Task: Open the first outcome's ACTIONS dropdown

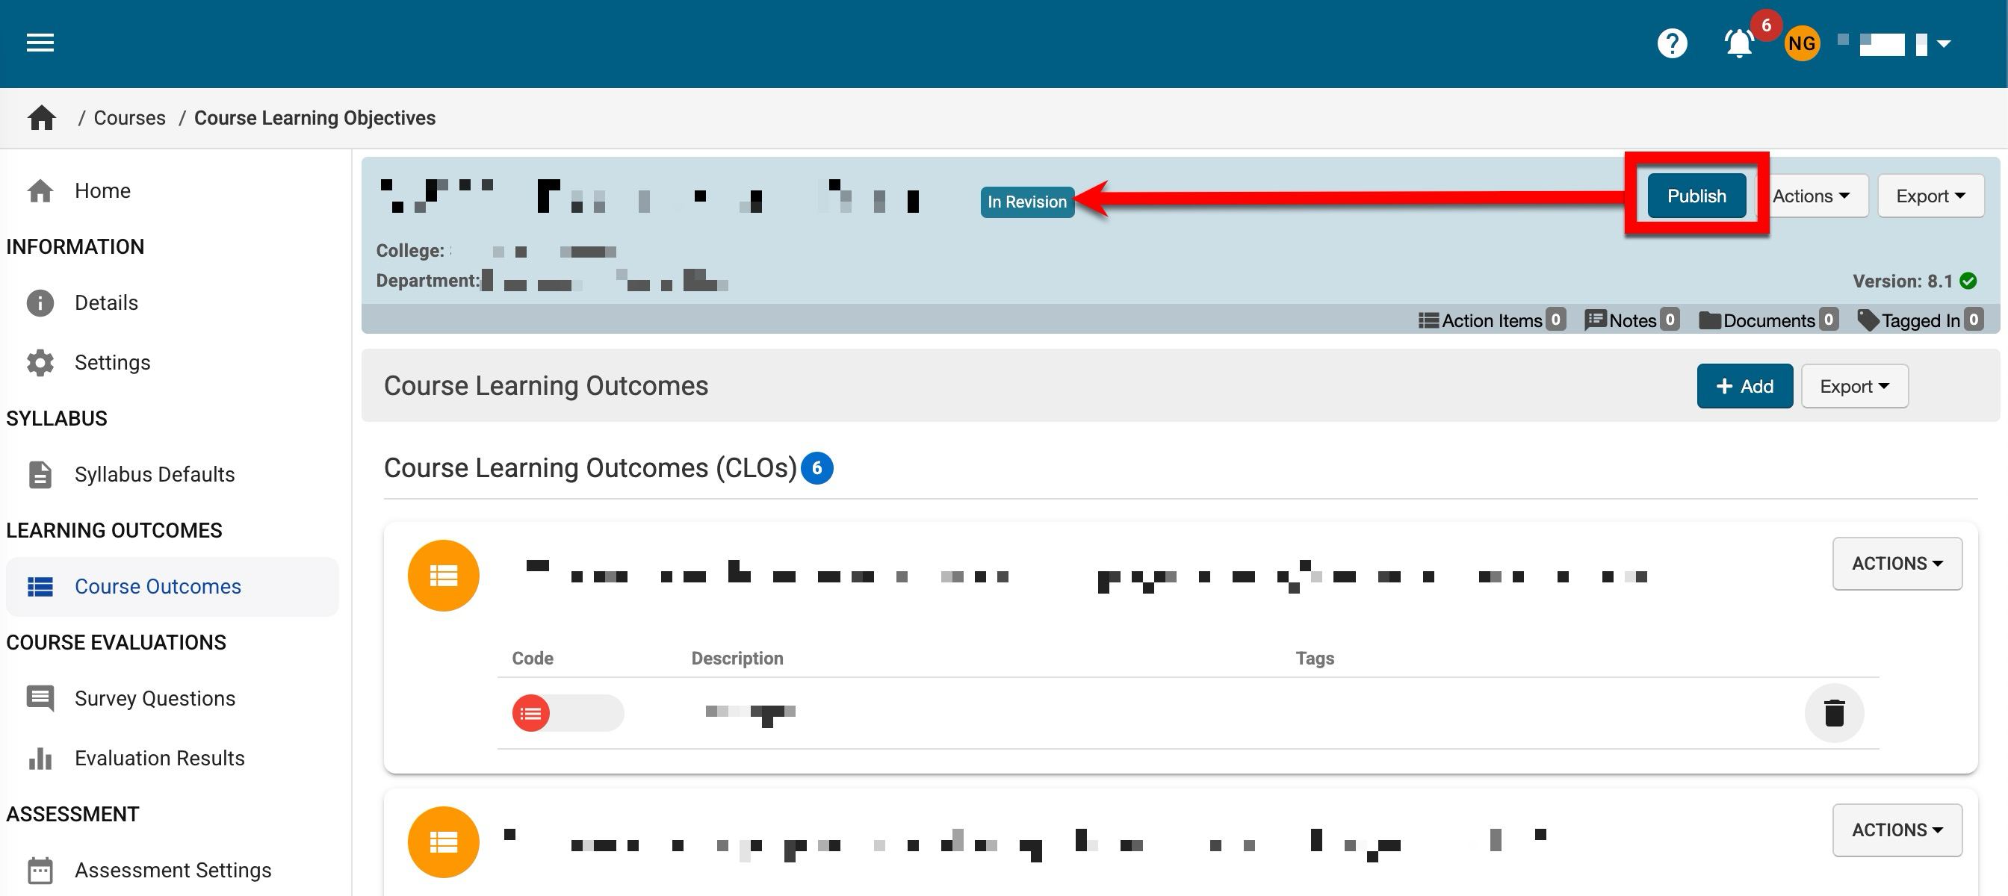Action: 1896,563
